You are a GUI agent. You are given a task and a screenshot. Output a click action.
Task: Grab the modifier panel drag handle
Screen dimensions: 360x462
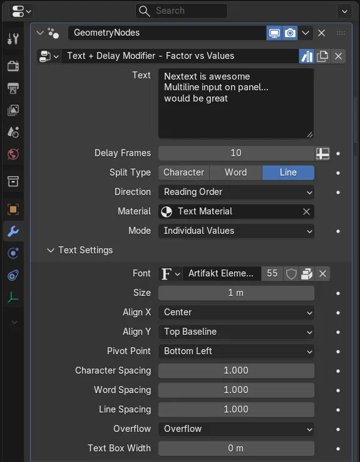pos(341,33)
